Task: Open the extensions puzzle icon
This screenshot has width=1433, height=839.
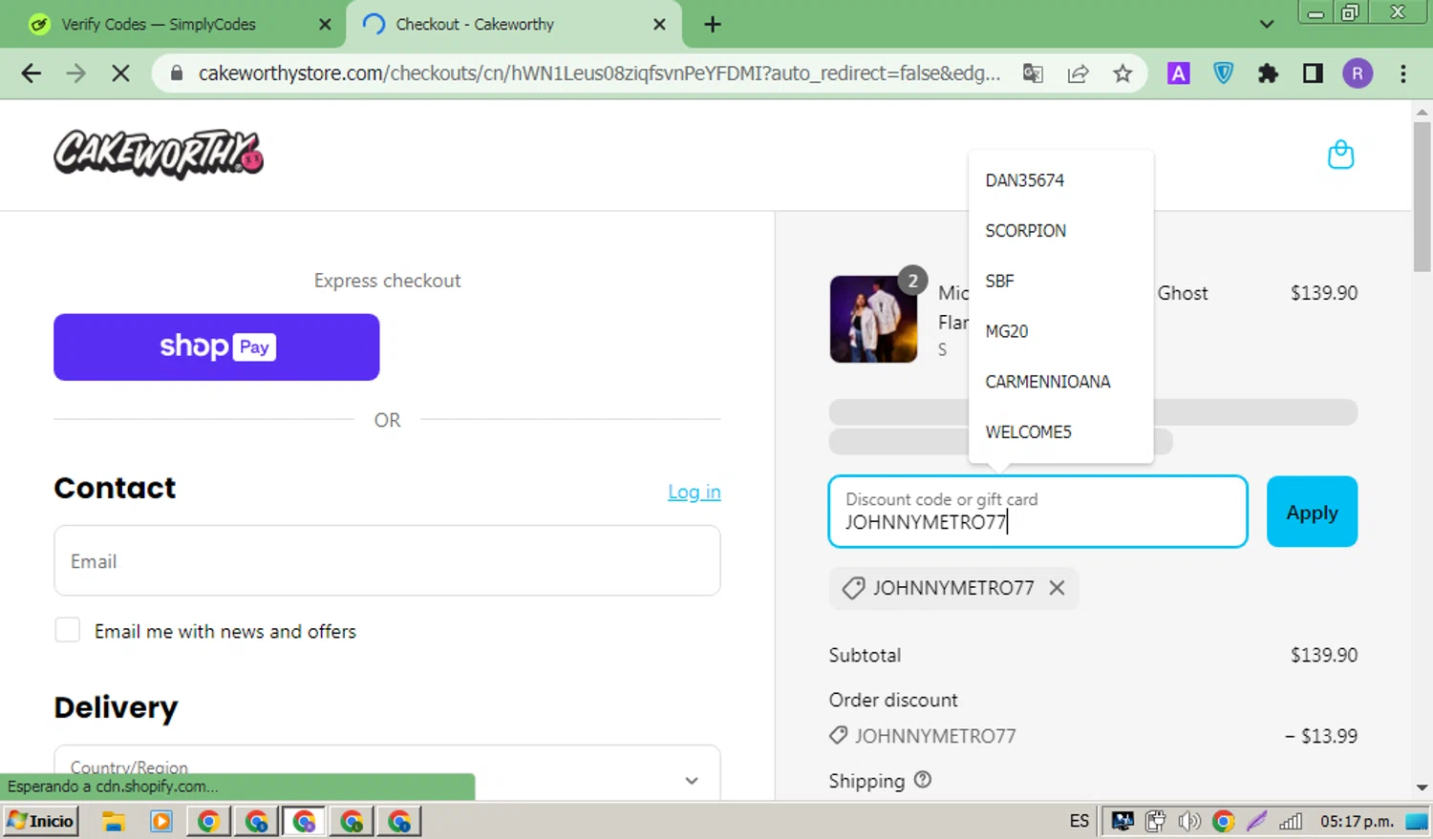Action: [x=1268, y=73]
